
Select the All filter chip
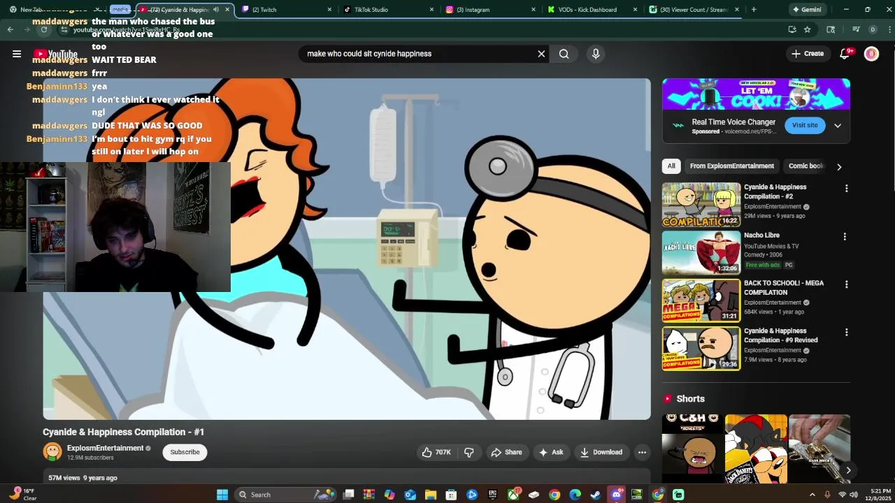point(671,166)
